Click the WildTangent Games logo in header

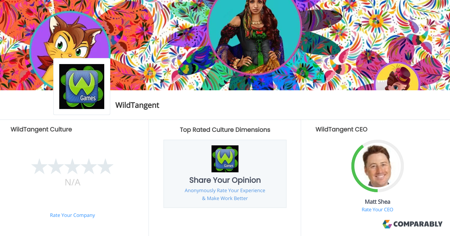82,87
